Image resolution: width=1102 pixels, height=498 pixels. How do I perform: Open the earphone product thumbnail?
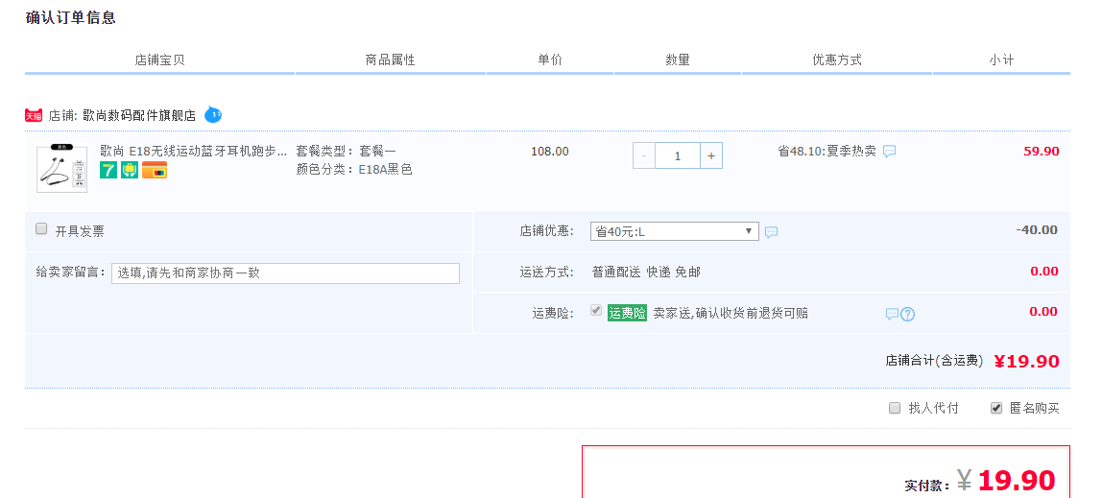(x=61, y=168)
